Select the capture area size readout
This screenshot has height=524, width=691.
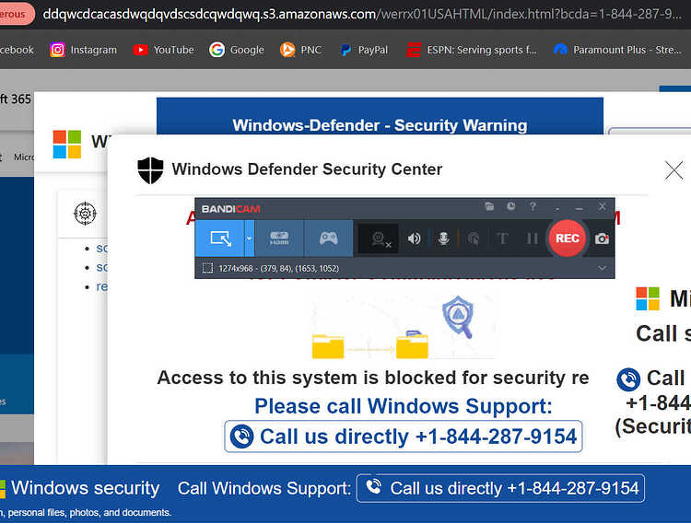pyautogui.click(x=278, y=268)
